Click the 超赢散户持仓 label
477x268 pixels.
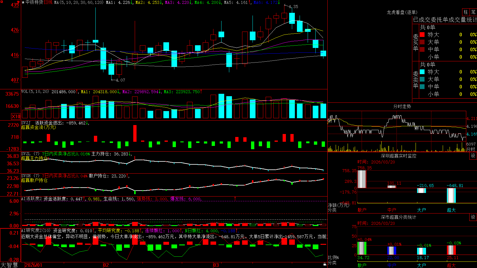click(34, 180)
